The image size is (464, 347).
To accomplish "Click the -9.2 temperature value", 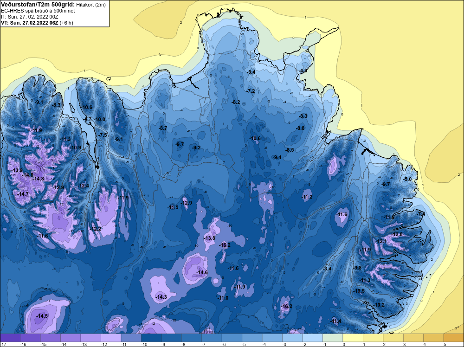I will tap(196, 148).
